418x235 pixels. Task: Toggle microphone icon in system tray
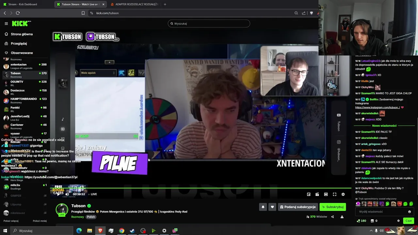(376, 231)
